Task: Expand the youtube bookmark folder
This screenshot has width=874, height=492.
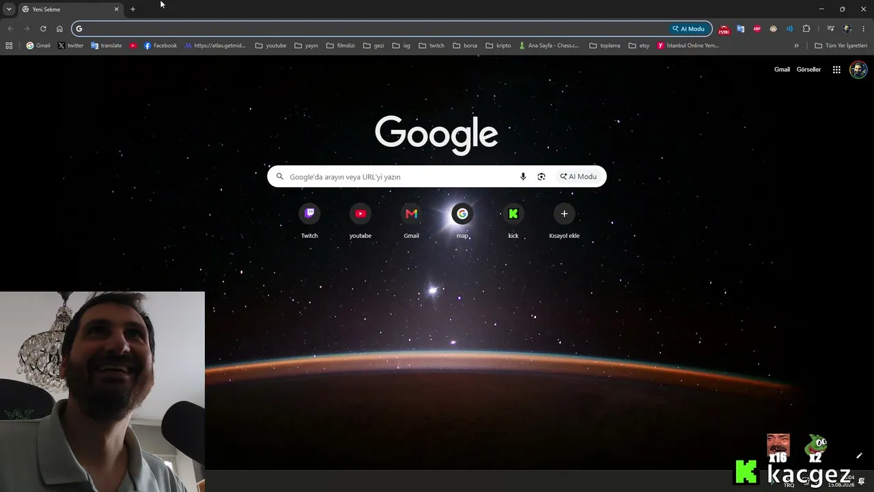Action: pyautogui.click(x=270, y=46)
